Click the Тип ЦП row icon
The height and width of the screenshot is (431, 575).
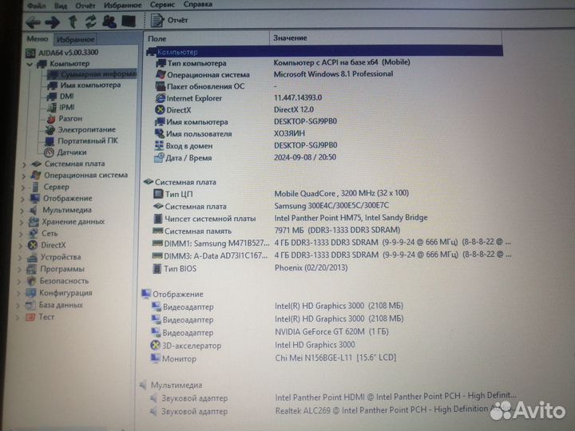158,194
